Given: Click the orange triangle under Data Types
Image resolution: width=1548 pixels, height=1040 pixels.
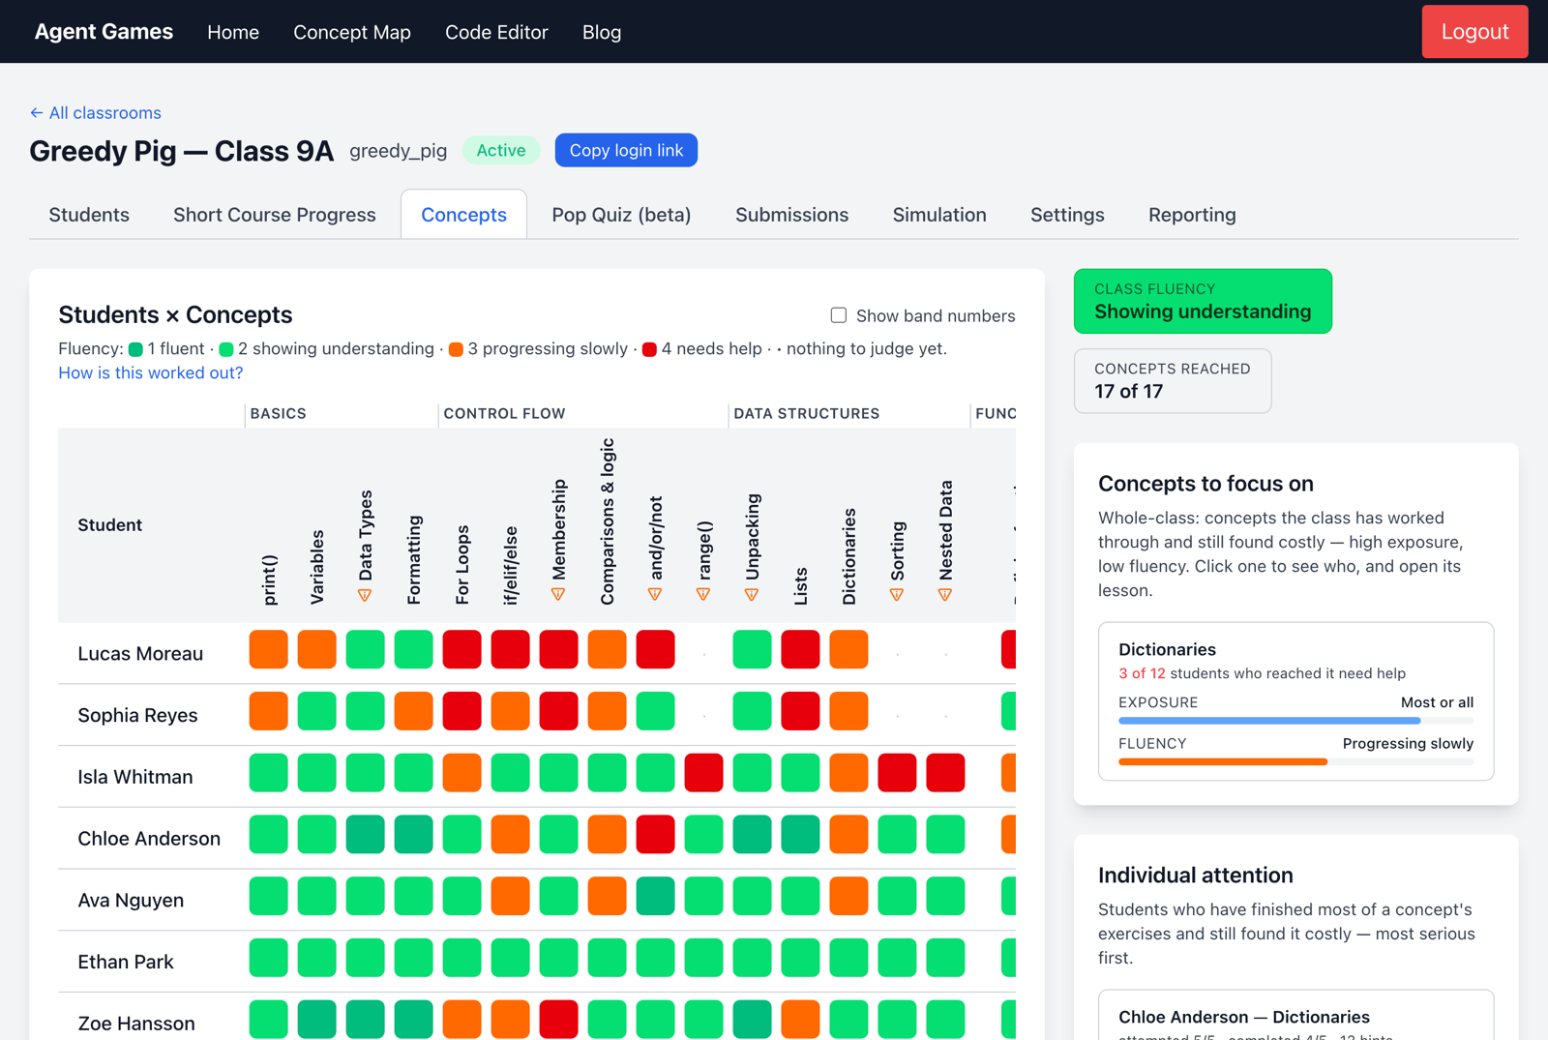Looking at the screenshot, I should (x=365, y=595).
